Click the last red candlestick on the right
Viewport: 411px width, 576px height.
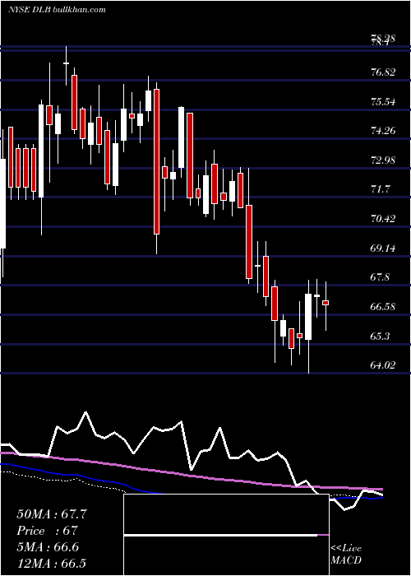(326, 303)
